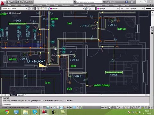Click the New drawing icon in quick access toolbar
The width and height of the screenshot is (154, 115).
click(9, 2)
